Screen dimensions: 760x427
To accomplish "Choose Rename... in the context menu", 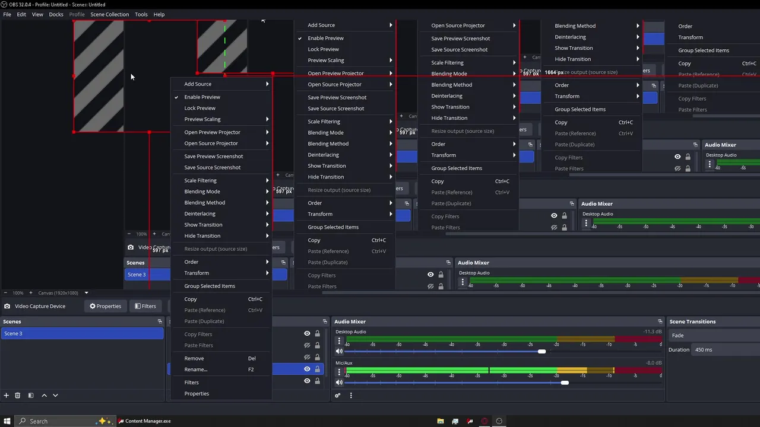I will 221,369.
